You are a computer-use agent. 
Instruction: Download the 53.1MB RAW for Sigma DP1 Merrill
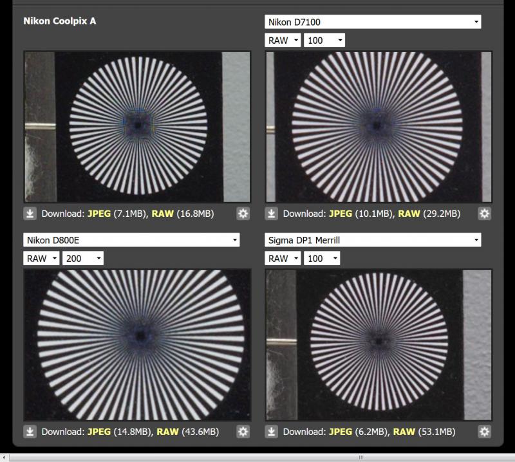pos(404,432)
